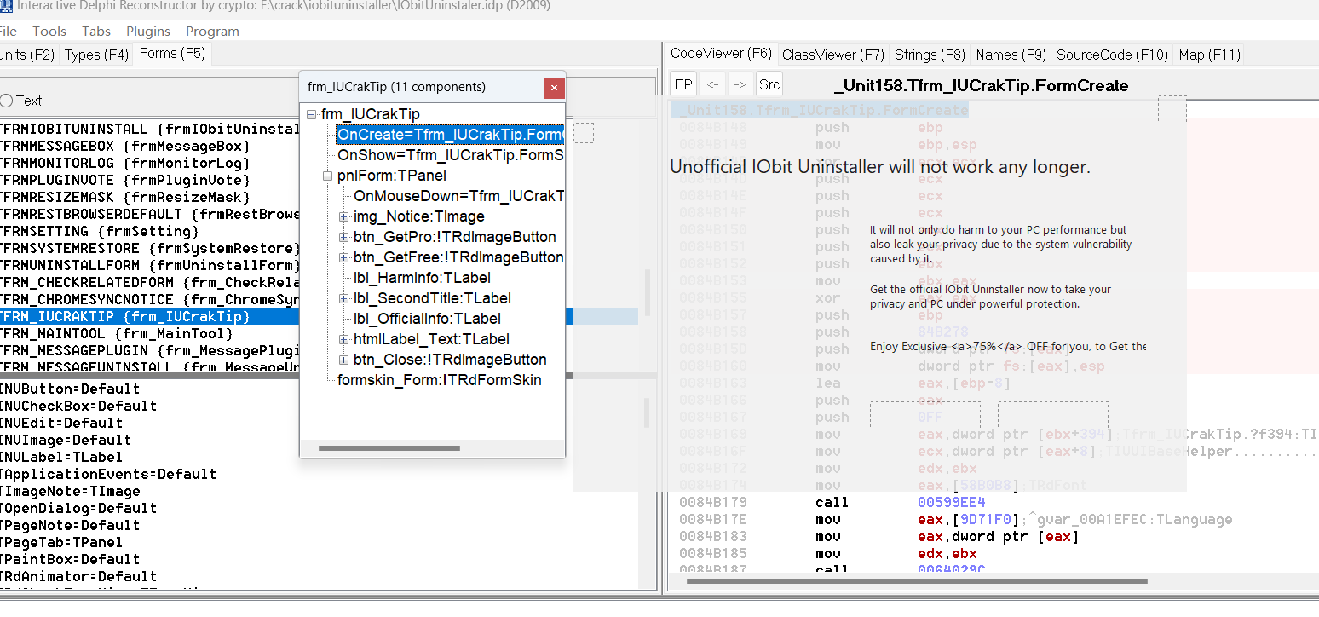The height and width of the screenshot is (617, 1319).
Task: Switch to the ClassViewer (F7) tab
Action: (x=832, y=55)
